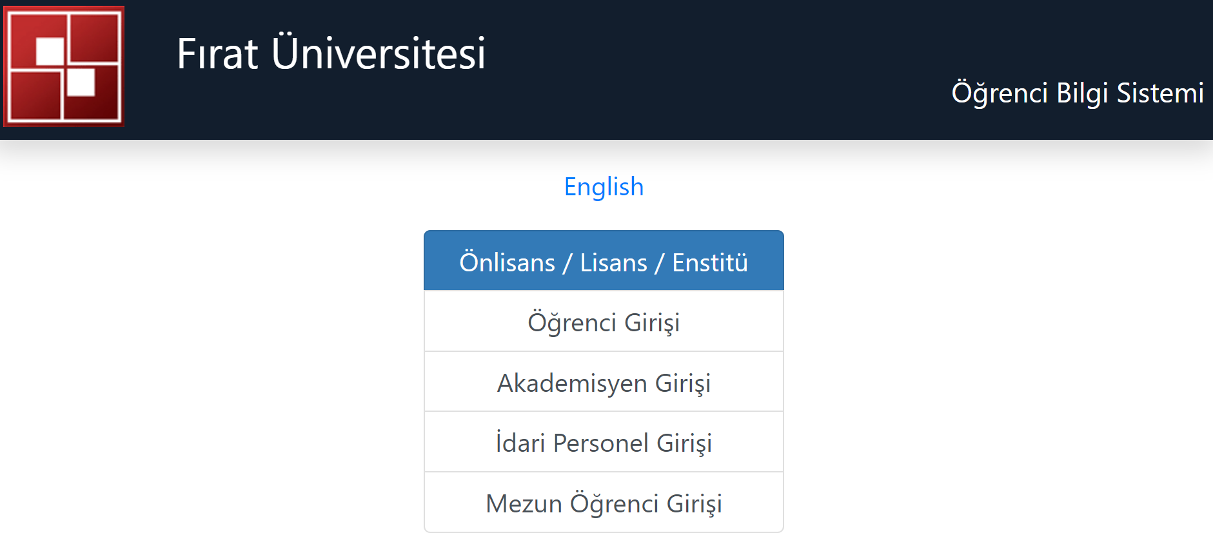1213x533 pixels.
Task: Click the English link below the header
Action: [x=604, y=187]
